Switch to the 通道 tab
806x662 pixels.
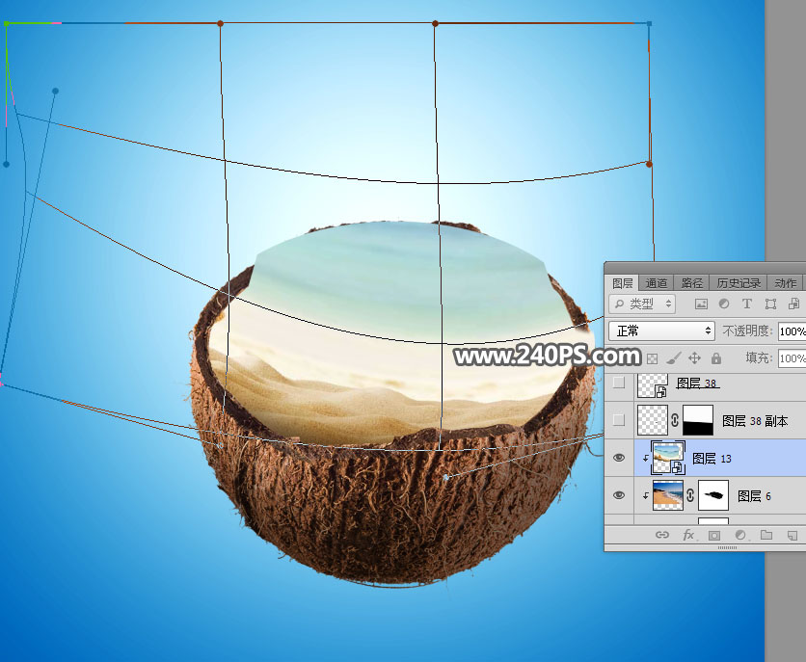click(657, 283)
